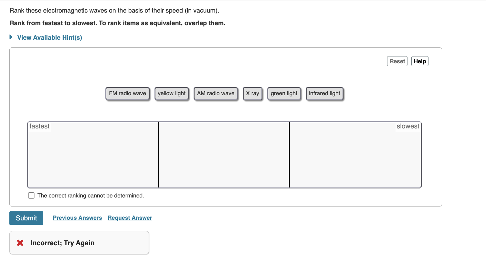486x262 pixels.
Task: Click the Reset button
Action: [x=397, y=61]
